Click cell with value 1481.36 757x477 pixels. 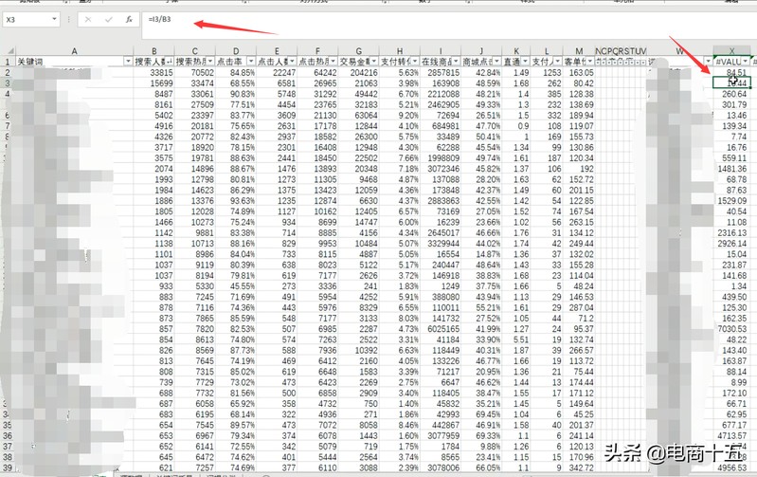[732, 169]
